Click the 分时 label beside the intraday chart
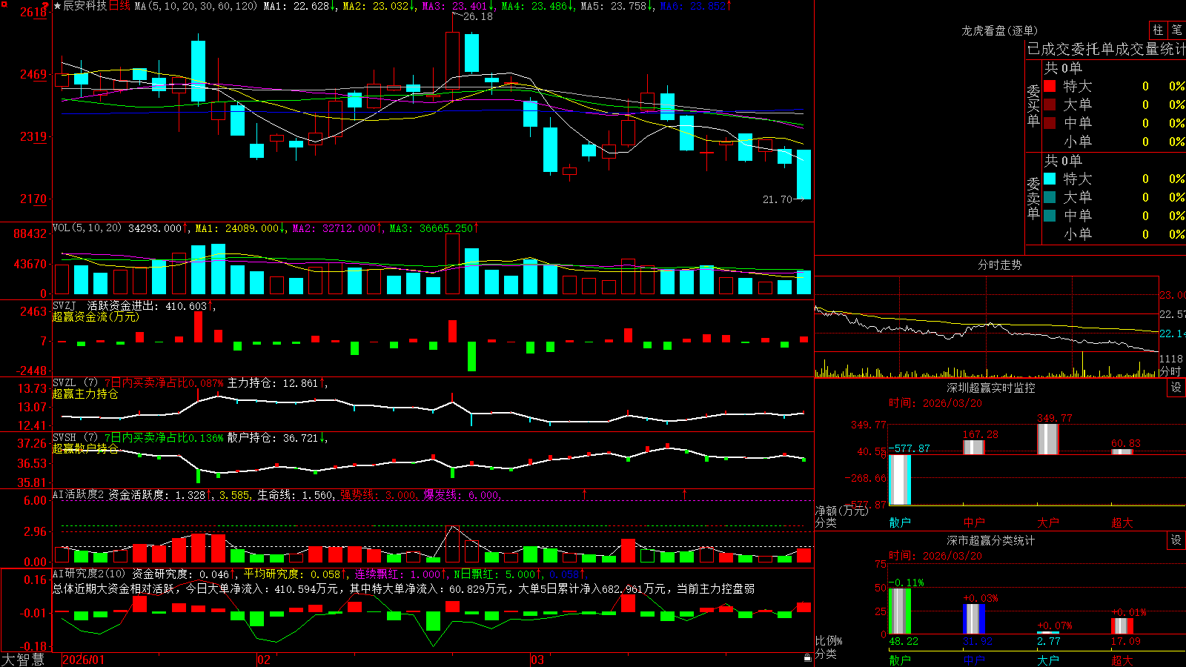 (1170, 371)
